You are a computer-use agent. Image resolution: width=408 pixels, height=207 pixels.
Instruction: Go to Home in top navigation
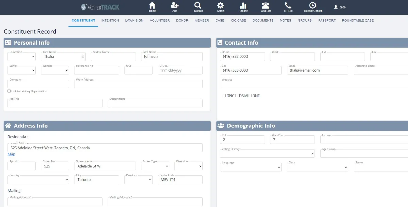(152, 7)
